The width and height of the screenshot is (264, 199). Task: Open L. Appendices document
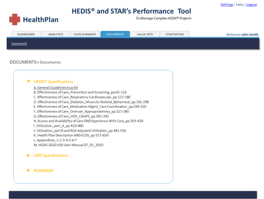click(x=55, y=140)
